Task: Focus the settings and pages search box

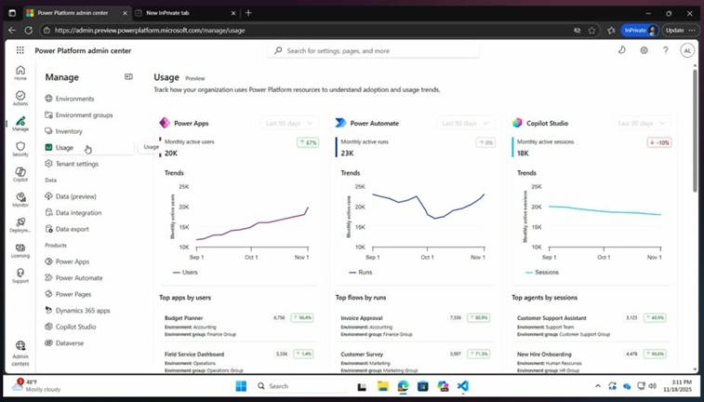Action: coord(374,51)
